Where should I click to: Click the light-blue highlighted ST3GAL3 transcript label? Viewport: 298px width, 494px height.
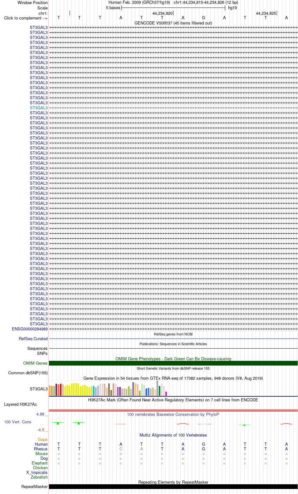pyautogui.click(x=39, y=108)
